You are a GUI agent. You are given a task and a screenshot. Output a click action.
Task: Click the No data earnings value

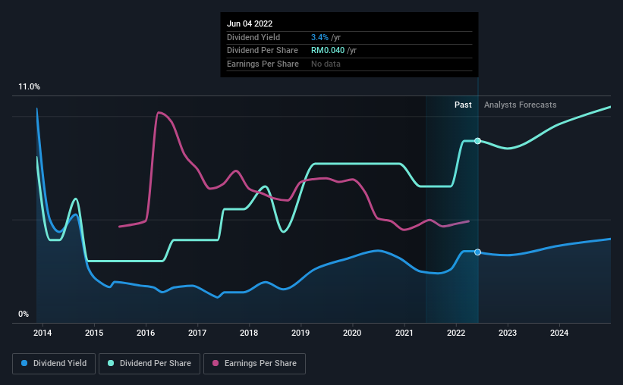pyautogui.click(x=326, y=64)
